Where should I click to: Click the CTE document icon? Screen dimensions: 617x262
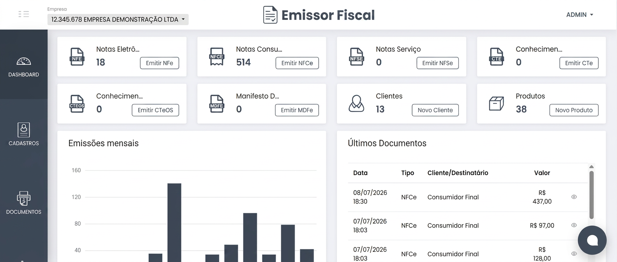pos(496,57)
